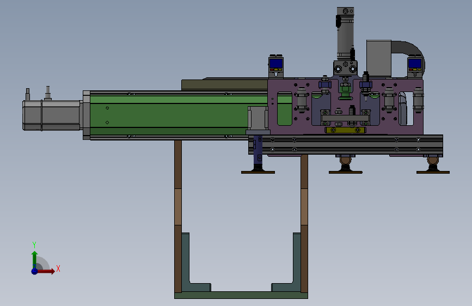472x306 pixels.
Task: Select the gray rectangular box beside the curved duct
Action: click(379, 58)
